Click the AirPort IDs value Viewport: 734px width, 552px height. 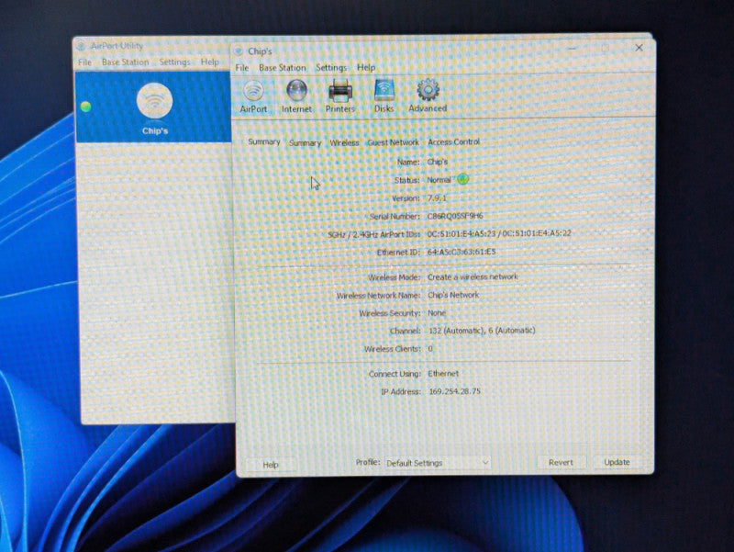(x=499, y=233)
